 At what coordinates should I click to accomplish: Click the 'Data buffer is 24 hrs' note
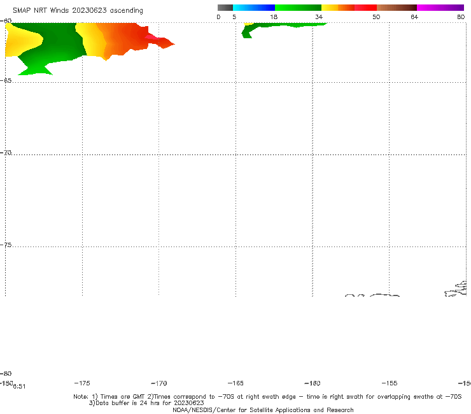point(146,403)
